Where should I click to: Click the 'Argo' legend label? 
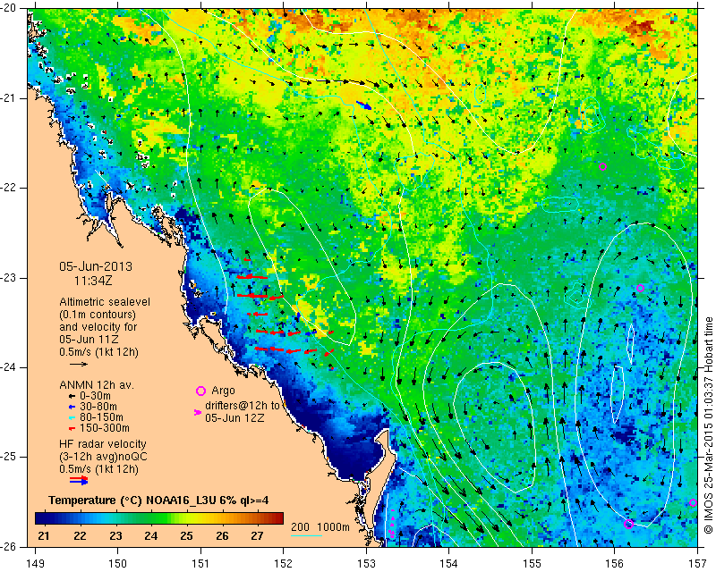pos(223,391)
